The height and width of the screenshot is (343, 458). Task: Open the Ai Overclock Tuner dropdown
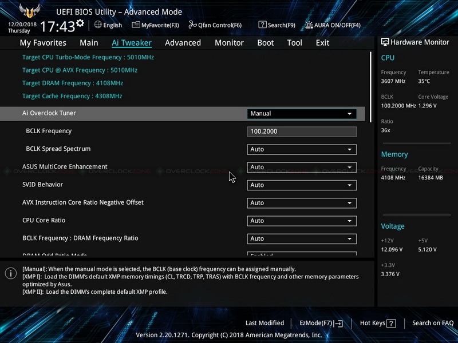pos(302,113)
